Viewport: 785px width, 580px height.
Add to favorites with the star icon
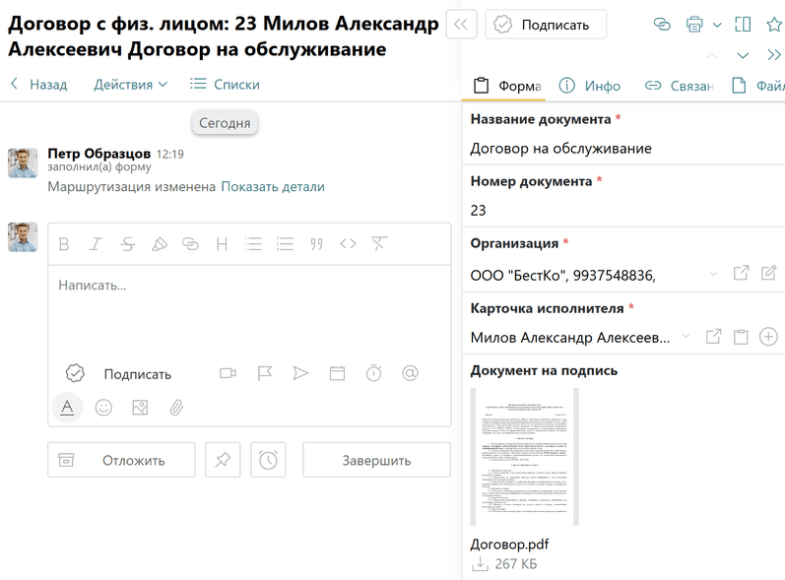tap(773, 24)
